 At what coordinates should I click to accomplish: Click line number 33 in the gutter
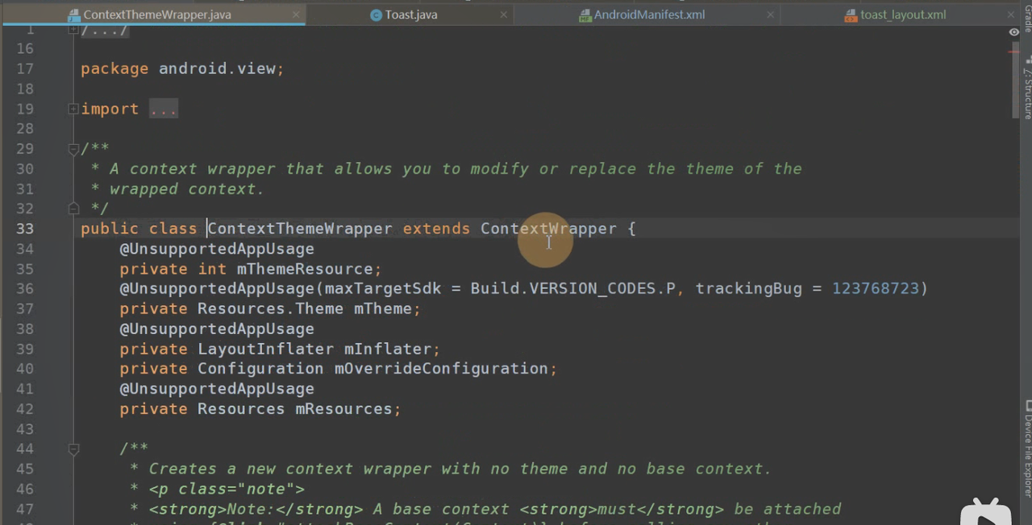25,229
